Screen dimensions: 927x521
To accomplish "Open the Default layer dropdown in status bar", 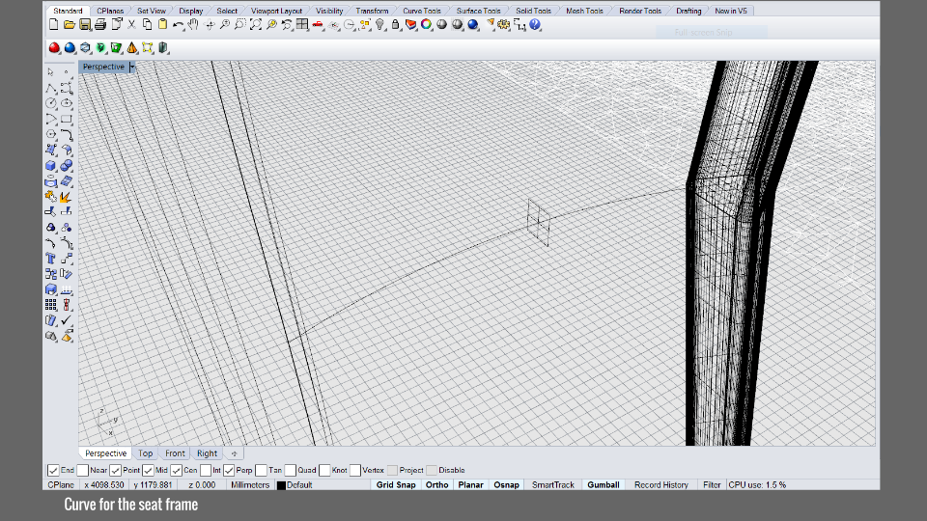I will coord(299,484).
